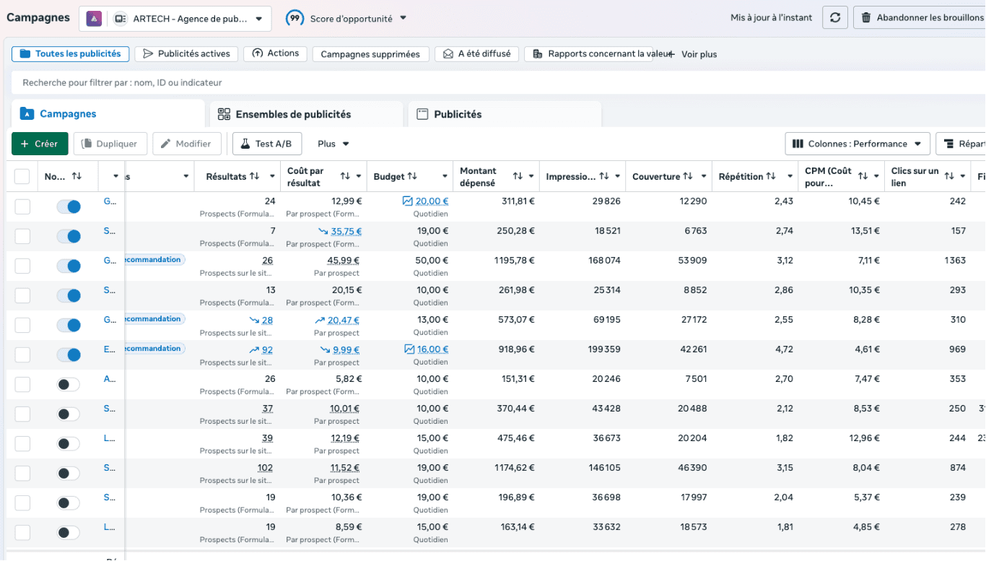The image size is (986, 561).
Task: Click budget chart icon beside 16,00 €
Action: point(410,349)
